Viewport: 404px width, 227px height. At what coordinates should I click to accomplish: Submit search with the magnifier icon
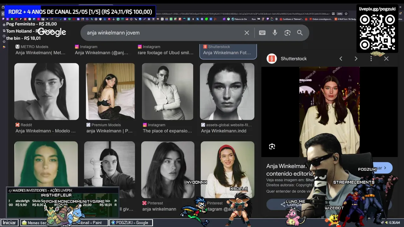[x=300, y=33]
